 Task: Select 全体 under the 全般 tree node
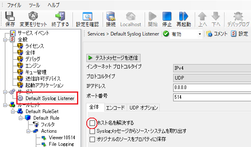click(x=30, y=53)
